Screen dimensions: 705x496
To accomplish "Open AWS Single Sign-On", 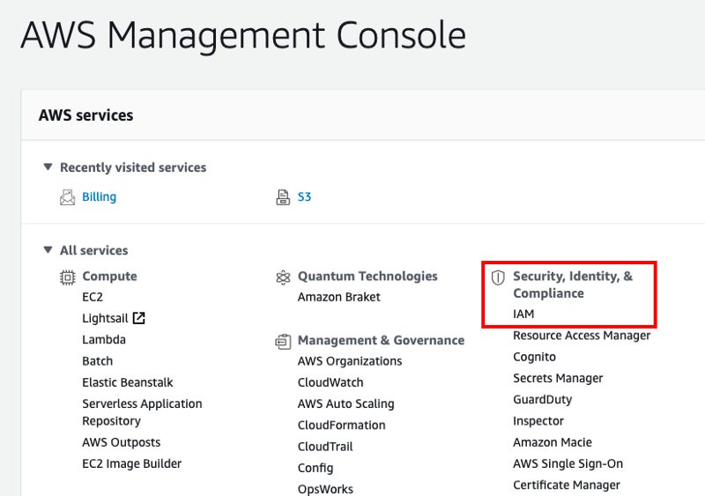I will [x=568, y=463].
